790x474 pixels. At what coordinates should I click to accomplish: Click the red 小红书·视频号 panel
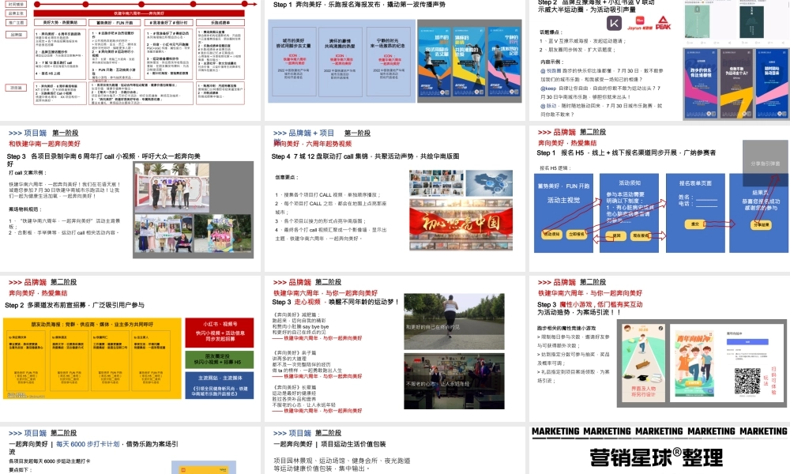coord(220,333)
